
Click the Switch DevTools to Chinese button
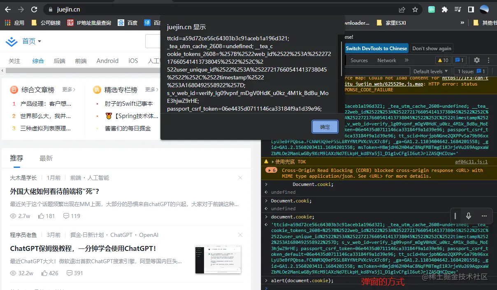coord(376,48)
